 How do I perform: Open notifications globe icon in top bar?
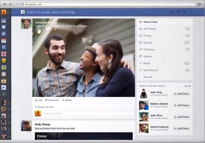coord(184,12)
